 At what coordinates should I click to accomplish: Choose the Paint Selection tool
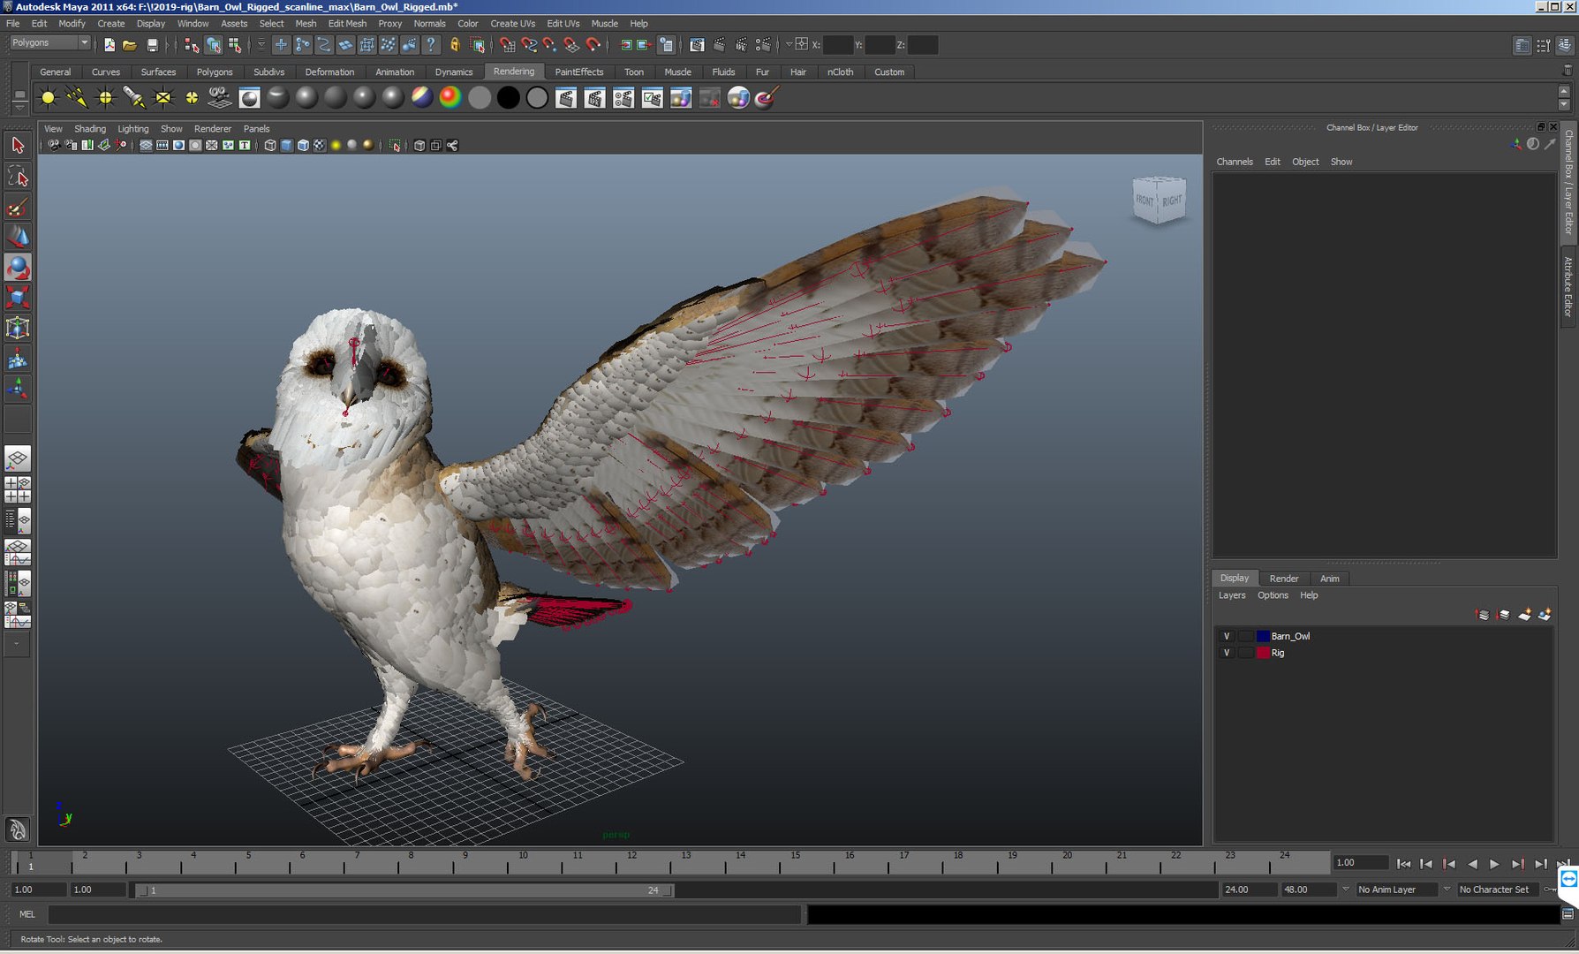pos(18,207)
